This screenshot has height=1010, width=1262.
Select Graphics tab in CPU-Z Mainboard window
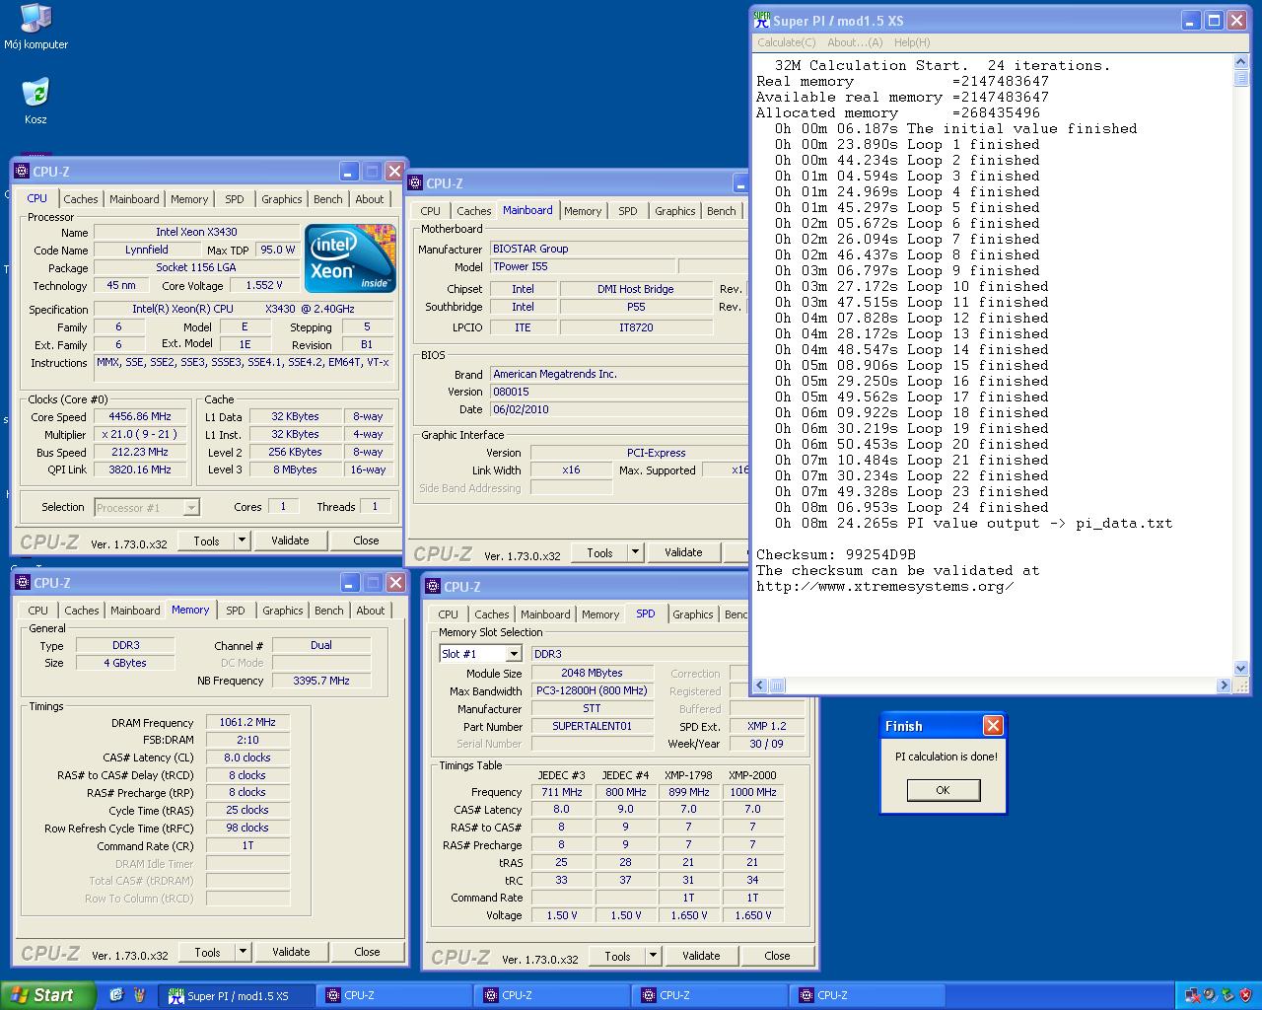pos(675,211)
